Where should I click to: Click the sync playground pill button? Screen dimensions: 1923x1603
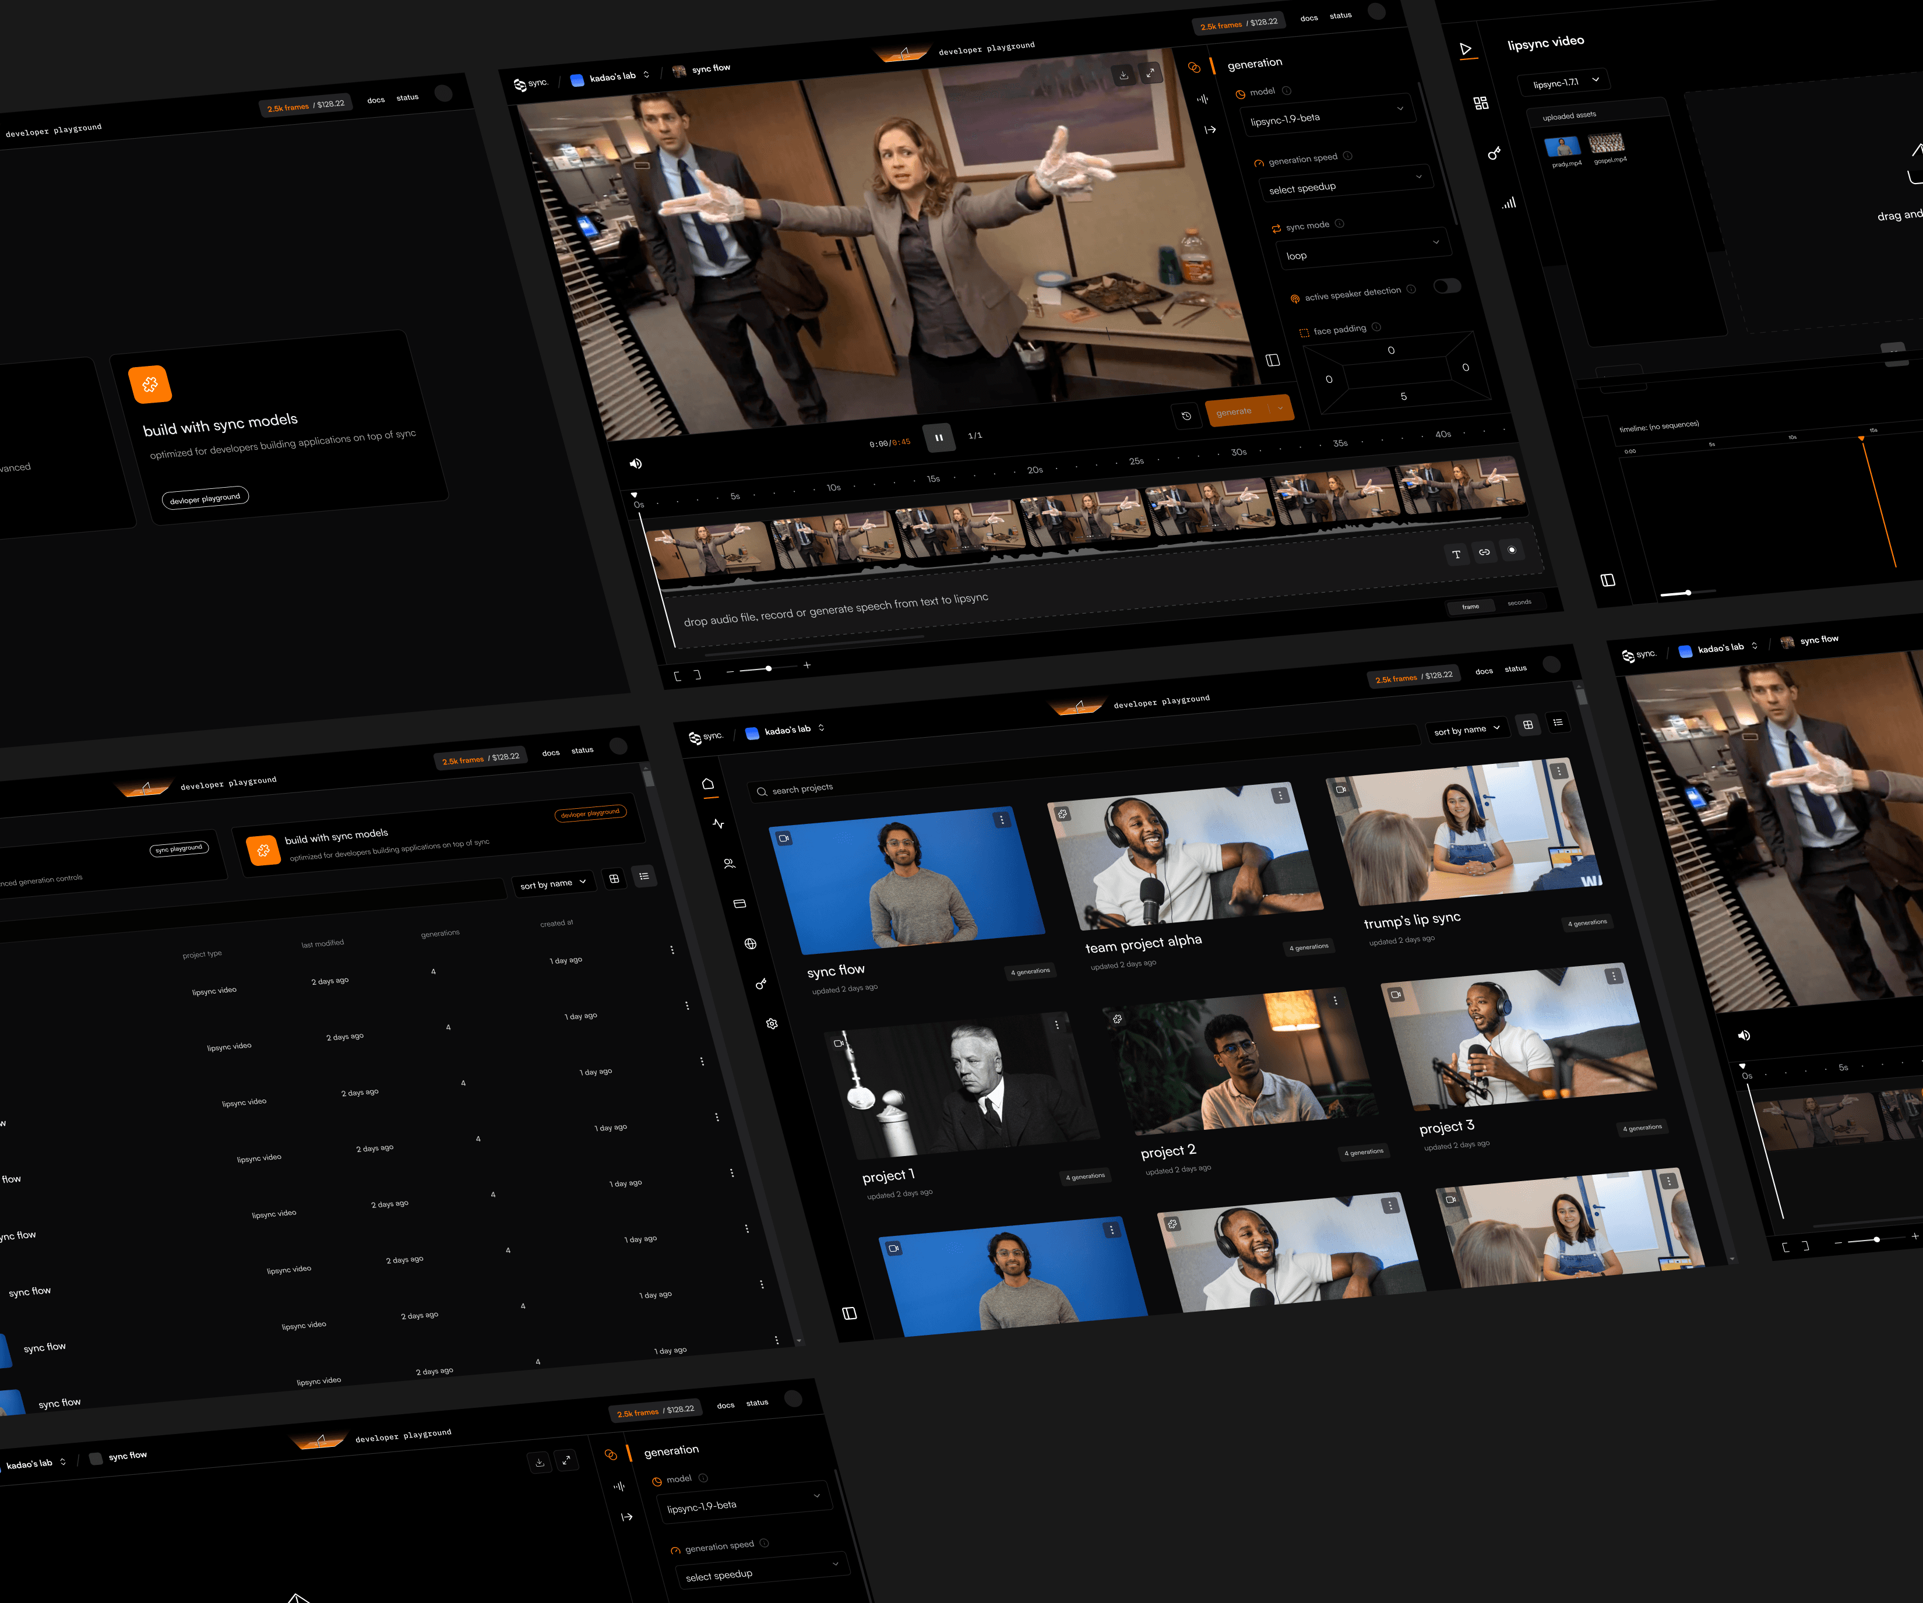[179, 848]
